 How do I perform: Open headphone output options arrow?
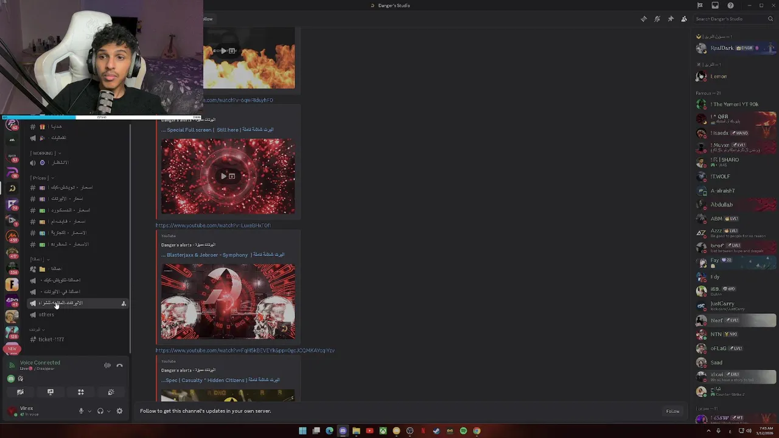pyautogui.click(x=109, y=411)
